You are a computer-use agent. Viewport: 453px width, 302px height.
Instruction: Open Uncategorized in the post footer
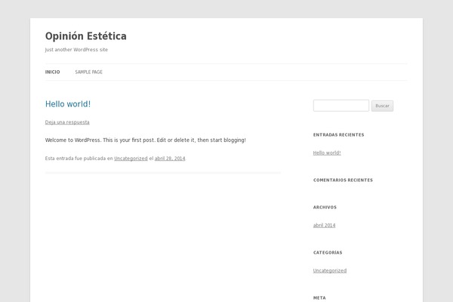tap(131, 159)
